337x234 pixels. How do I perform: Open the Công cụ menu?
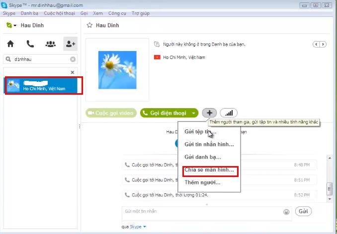click(117, 13)
